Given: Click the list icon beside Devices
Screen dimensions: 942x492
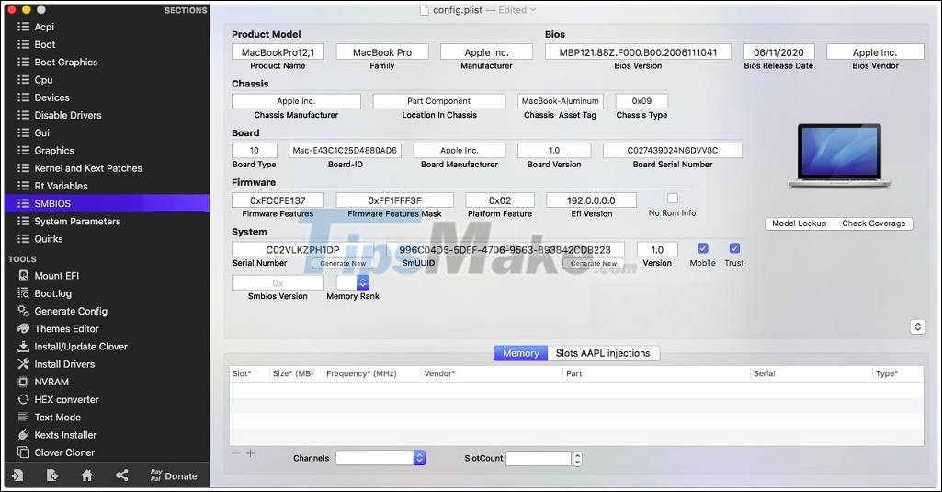Looking at the screenshot, I should [x=23, y=97].
